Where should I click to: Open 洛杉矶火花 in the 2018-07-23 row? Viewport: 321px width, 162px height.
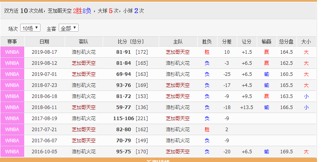[x=84, y=85]
